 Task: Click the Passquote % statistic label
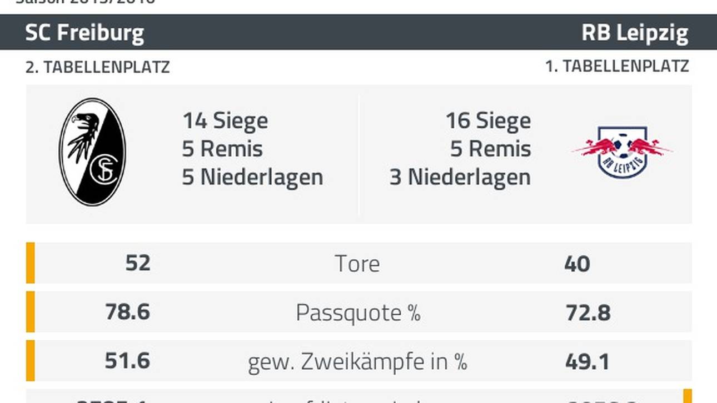(x=358, y=313)
